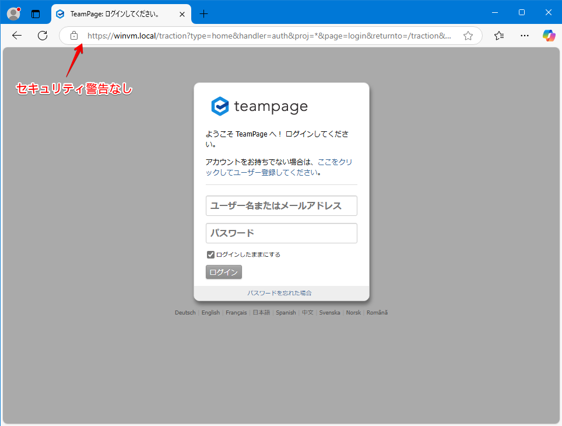Uncheck ログインしたままにする checkbox
Viewport: 562px width, 426px height.
[211, 255]
